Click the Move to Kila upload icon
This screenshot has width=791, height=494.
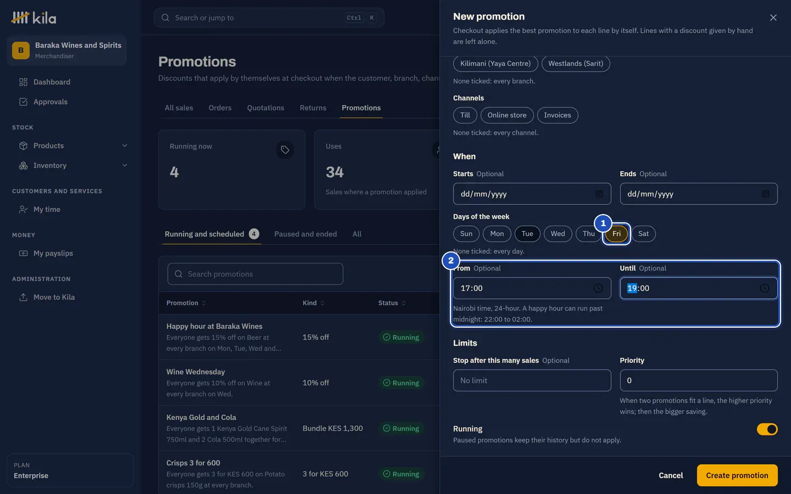click(x=23, y=297)
